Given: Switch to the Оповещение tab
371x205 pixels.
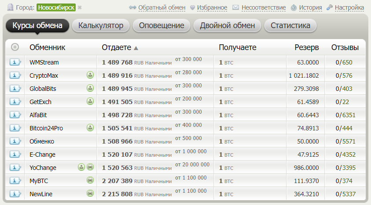Looking at the screenshot, I should [162, 25].
